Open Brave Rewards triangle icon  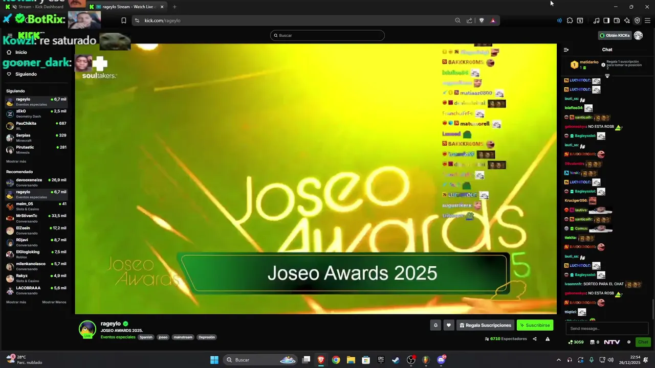(x=493, y=20)
